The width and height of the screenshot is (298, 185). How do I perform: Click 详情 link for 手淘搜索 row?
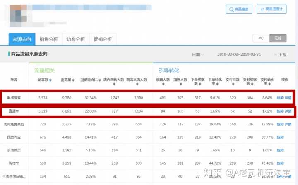coord(288,98)
